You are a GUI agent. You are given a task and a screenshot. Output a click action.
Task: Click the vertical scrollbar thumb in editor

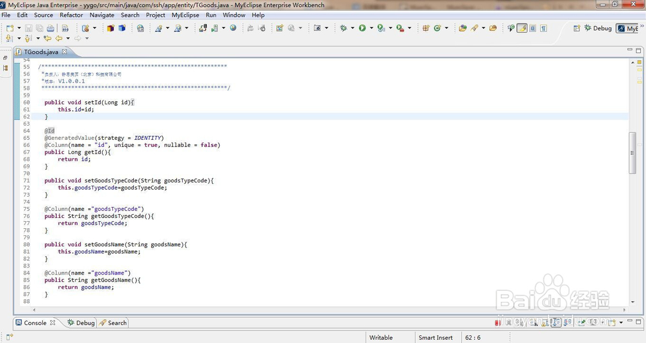632,153
